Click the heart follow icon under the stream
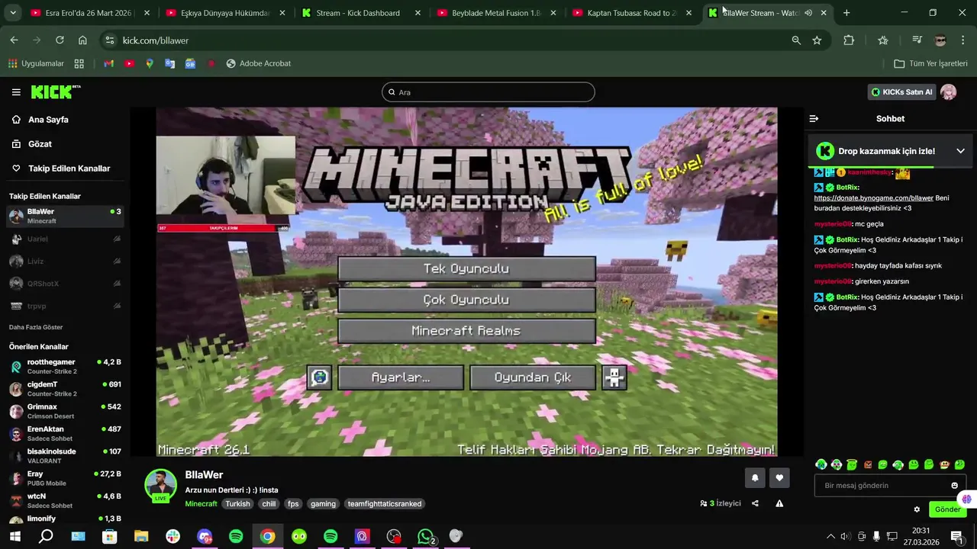The image size is (977, 549). (x=779, y=478)
